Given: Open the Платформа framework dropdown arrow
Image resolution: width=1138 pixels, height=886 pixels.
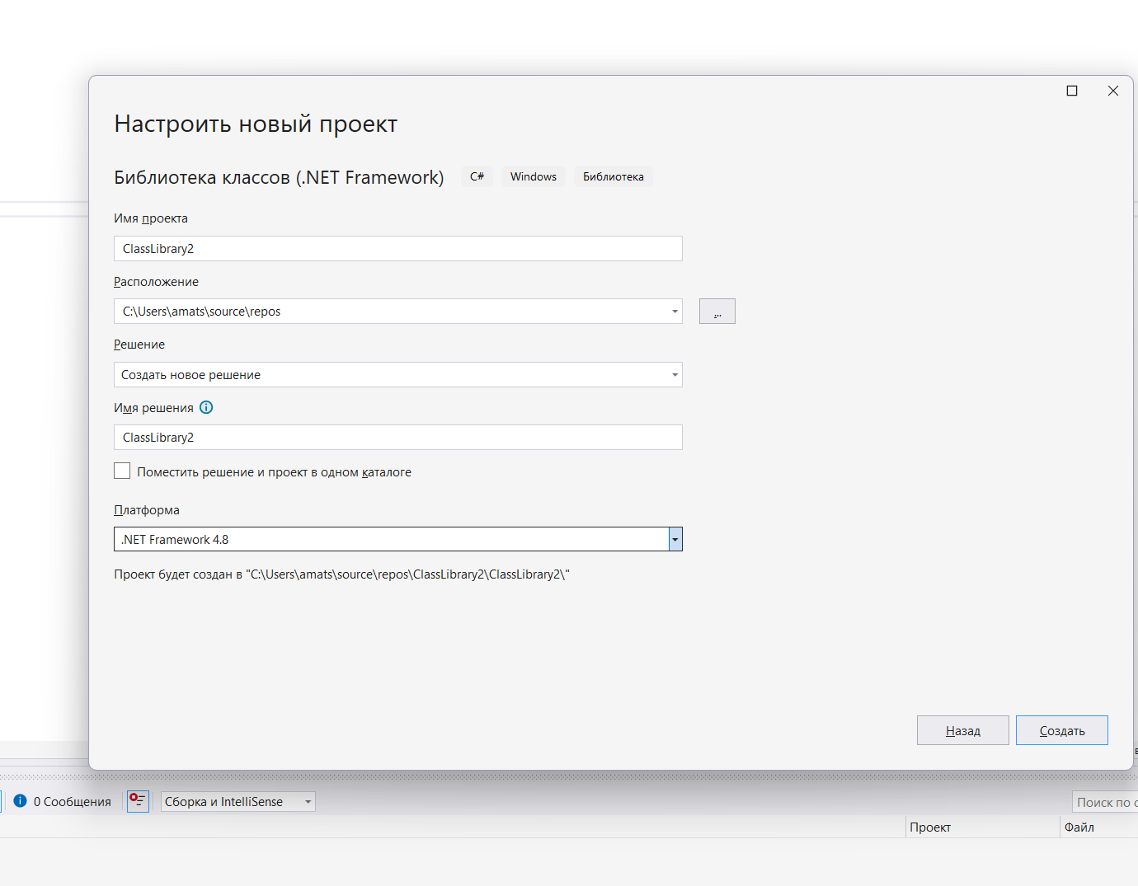Looking at the screenshot, I should pos(675,540).
